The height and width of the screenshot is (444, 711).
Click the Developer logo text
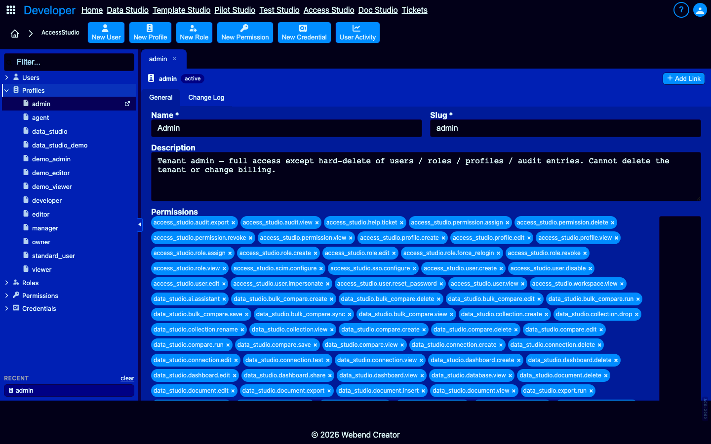49,10
